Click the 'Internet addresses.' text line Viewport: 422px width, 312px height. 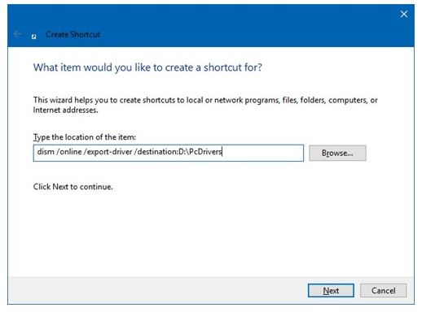pos(65,110)
